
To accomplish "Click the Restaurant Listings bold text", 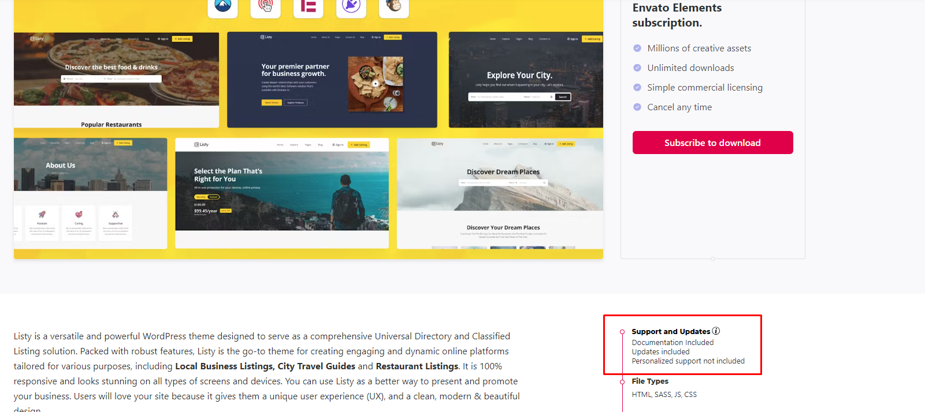I will (417, 366).
